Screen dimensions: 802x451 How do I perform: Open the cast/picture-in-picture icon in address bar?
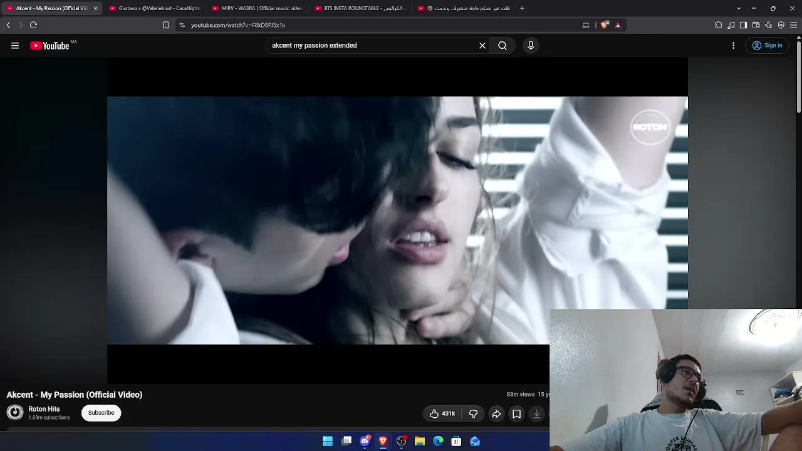tap(586, 25)
